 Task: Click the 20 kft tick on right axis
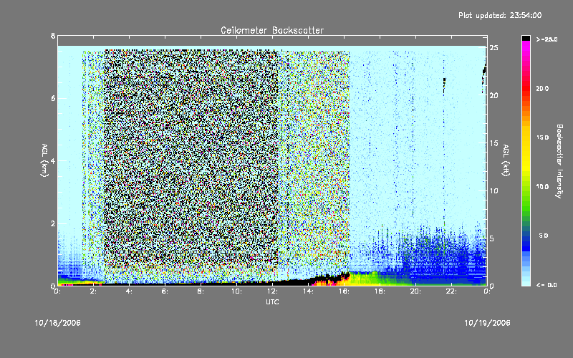493,95
